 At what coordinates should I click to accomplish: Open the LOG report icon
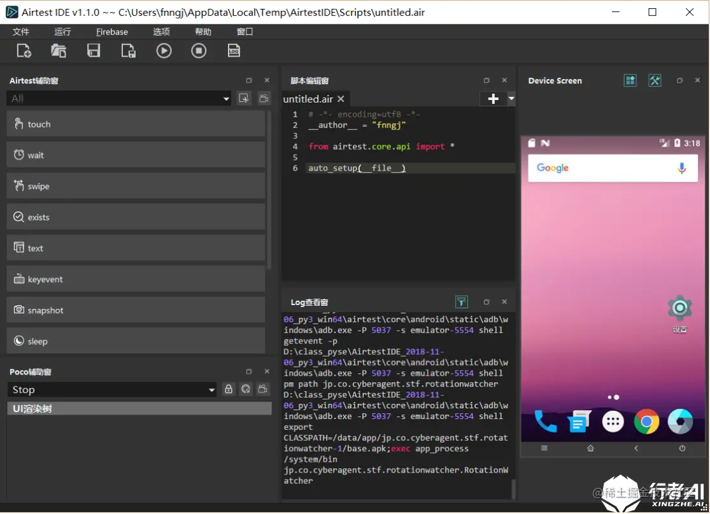(234, 51)
